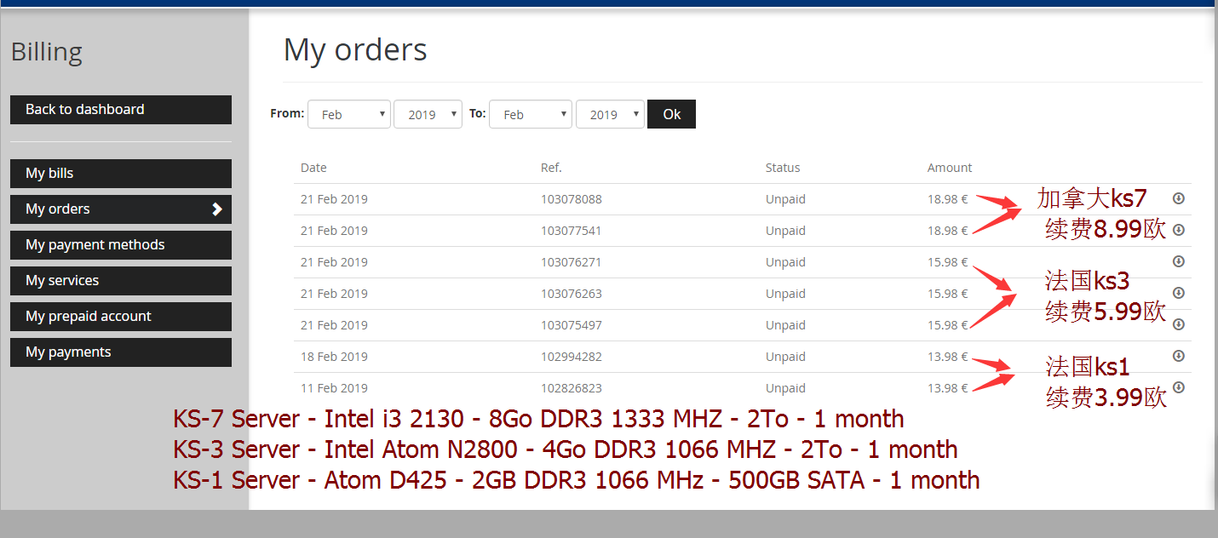Screen dimensions: 1218x538
Task: Click the Back to dashboard button
Action: (x=121, y=109)
